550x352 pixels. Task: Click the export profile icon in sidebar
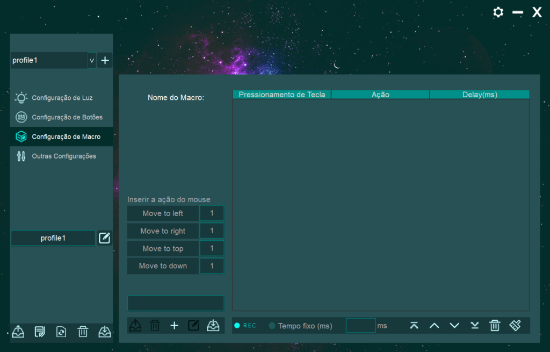pyautogui.click(x=18, y=332)
